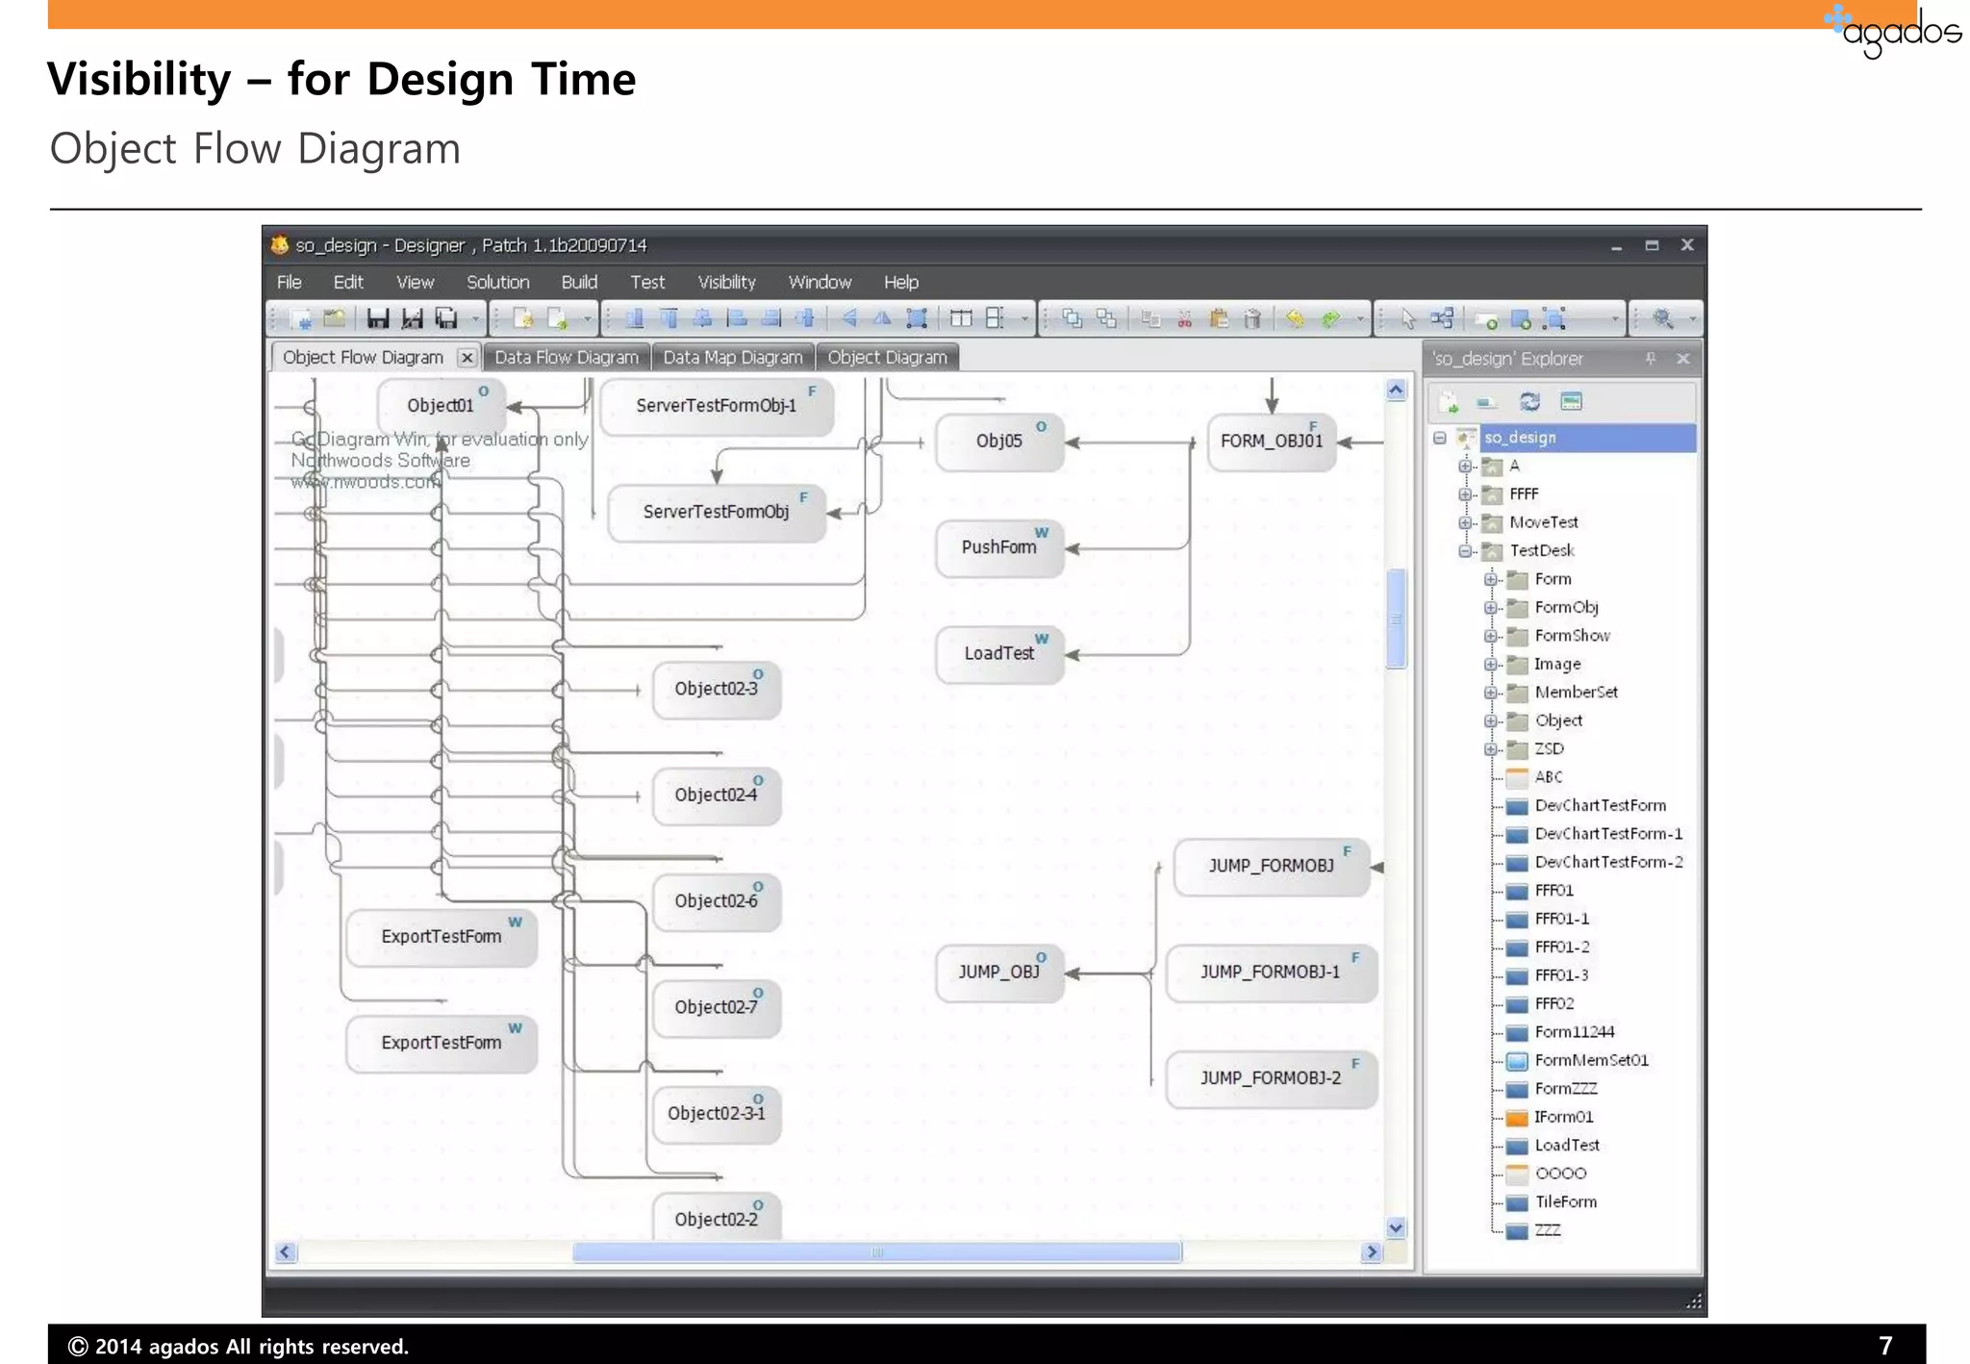Click the send to back icon
1970x1364 pixels.
(x=1106, y=318)
